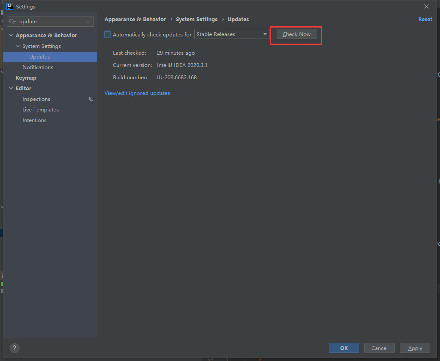Click the Cancel button

(x=379, y=348)
